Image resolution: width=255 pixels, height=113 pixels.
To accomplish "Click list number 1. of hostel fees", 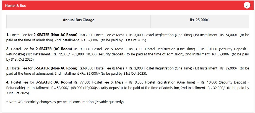I will click(8, 35).
